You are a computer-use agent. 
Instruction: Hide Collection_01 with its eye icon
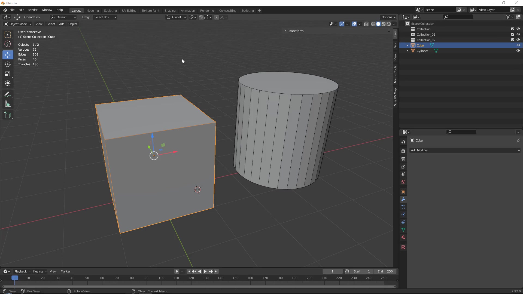518,34
